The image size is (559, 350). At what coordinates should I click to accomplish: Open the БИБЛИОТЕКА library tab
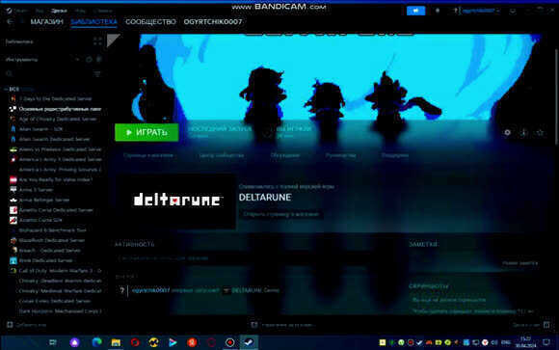(x=93, y=22)
